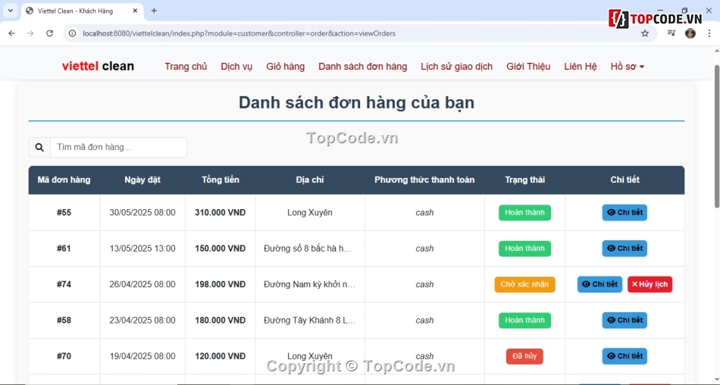Image resolution: width=720 pixels, height=385 pixels.
Task: Go to Trang chủ in the navigation
Action: (x=186, y=67)
